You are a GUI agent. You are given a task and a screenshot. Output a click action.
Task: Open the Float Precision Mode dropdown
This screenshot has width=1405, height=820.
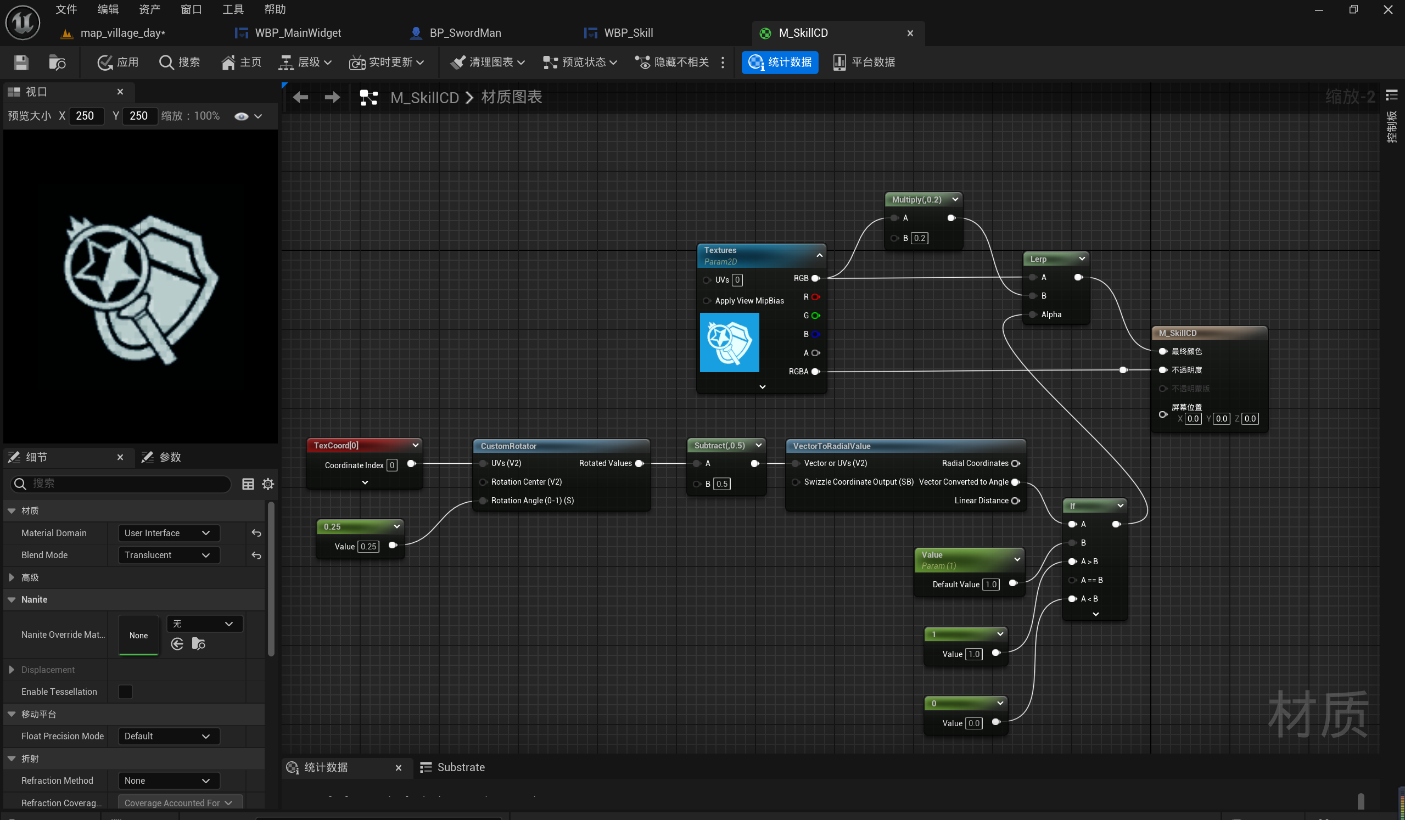[169, 737]
